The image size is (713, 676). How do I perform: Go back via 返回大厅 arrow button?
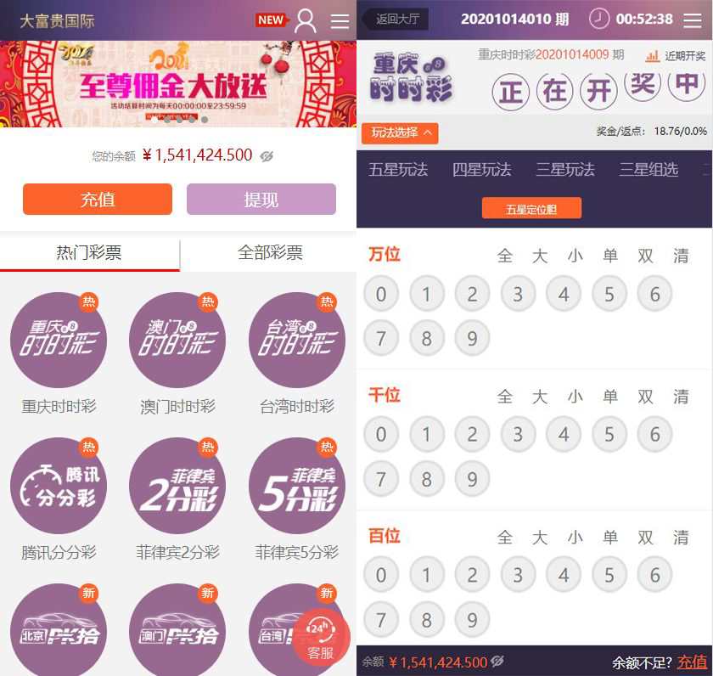point(395,19)
